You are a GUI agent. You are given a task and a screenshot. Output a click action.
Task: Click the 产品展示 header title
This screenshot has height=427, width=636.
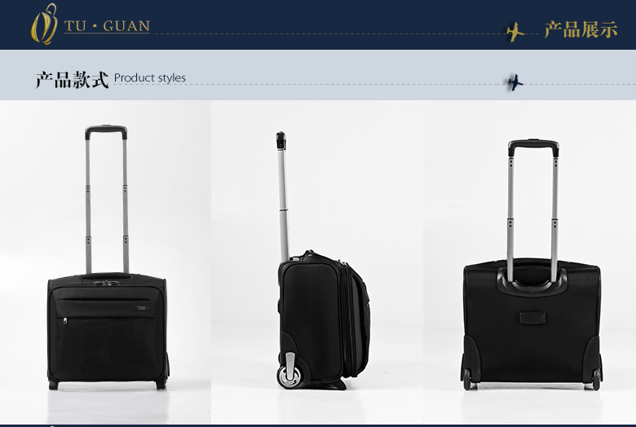click(581, 29)
